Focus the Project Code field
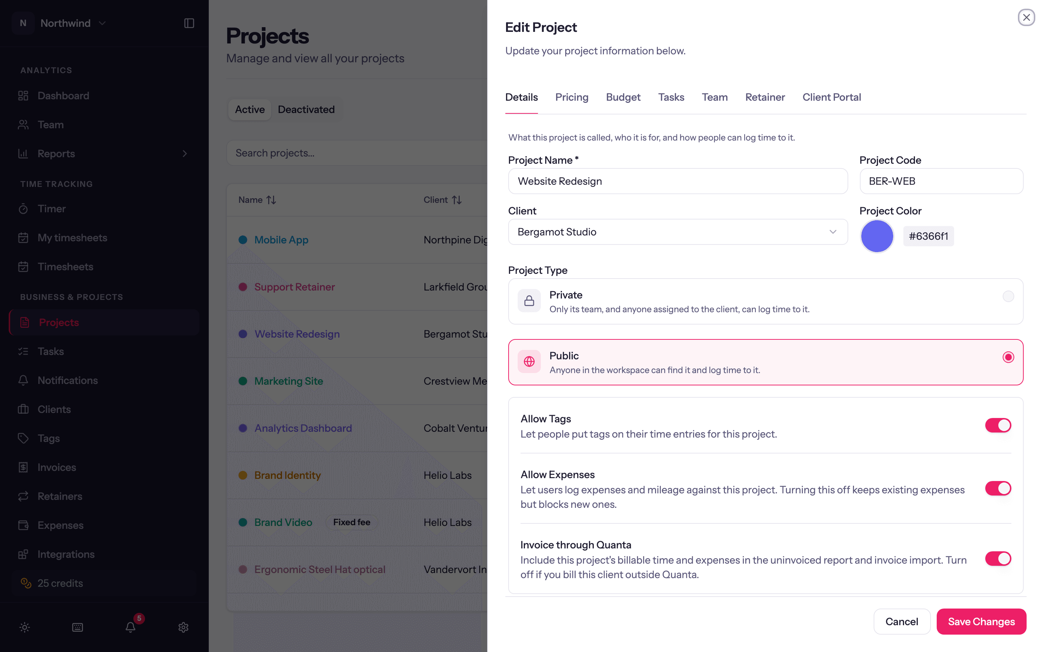 tap(941, 181)
